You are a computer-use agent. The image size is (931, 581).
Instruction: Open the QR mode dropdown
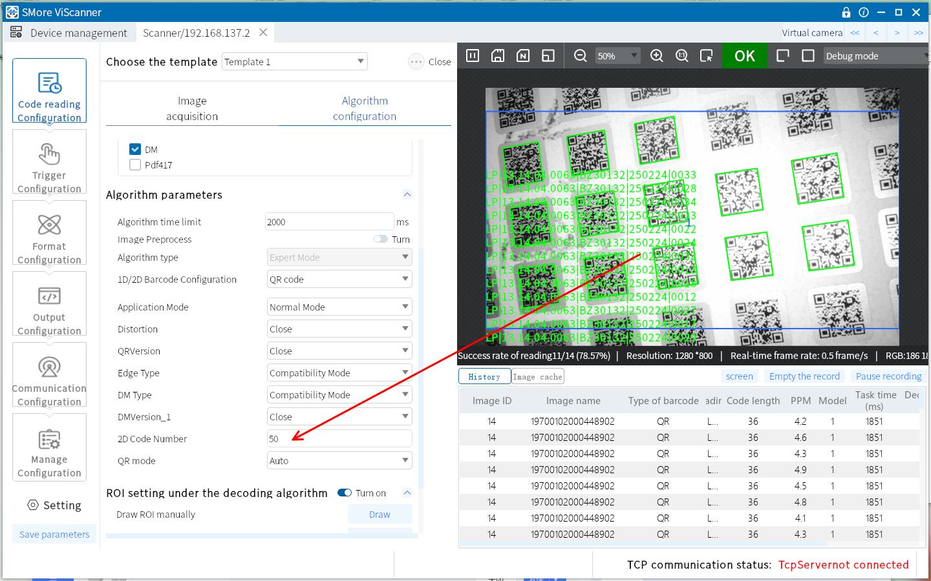point(339,461)
